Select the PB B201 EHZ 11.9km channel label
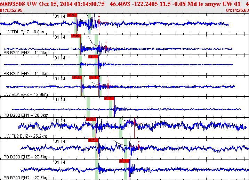Viewport: 249px width, 180px height. 26,53
